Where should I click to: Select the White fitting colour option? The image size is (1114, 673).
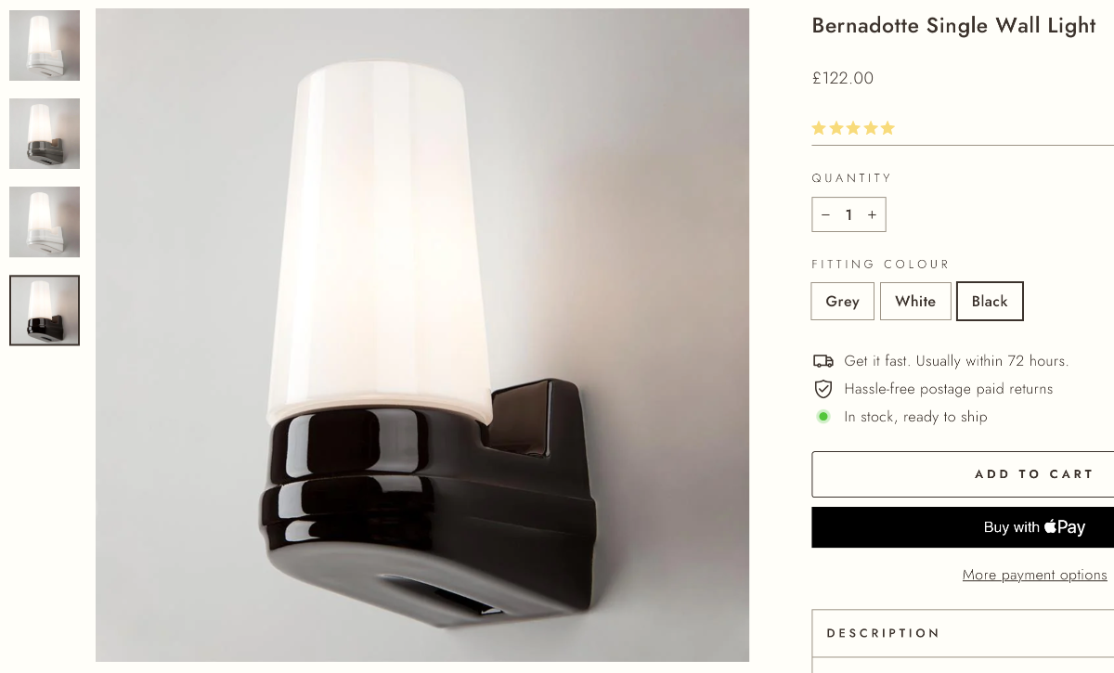[915, 301]
